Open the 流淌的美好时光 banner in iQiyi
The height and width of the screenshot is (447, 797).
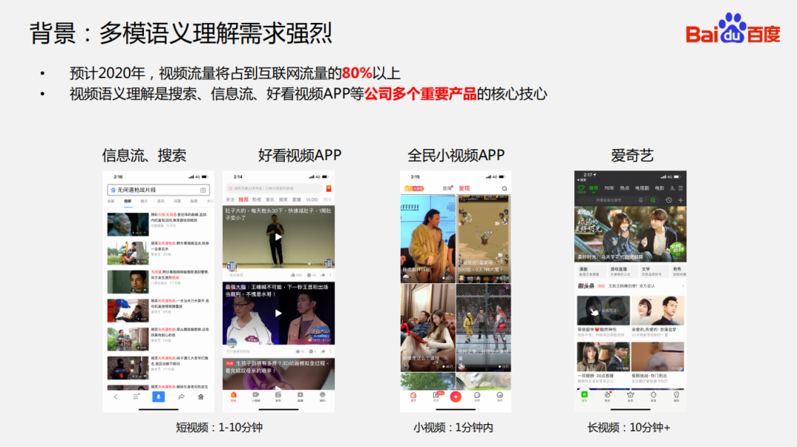coord(630,234)
